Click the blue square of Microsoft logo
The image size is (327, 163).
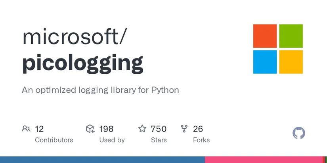click(265, 62)
